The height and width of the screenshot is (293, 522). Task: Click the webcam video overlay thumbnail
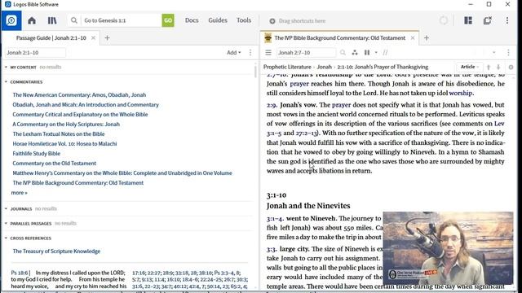point(448,248)
